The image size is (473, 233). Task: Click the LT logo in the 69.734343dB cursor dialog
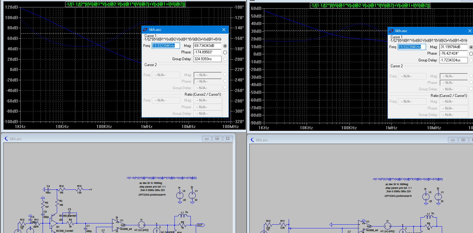click(145, 30)
